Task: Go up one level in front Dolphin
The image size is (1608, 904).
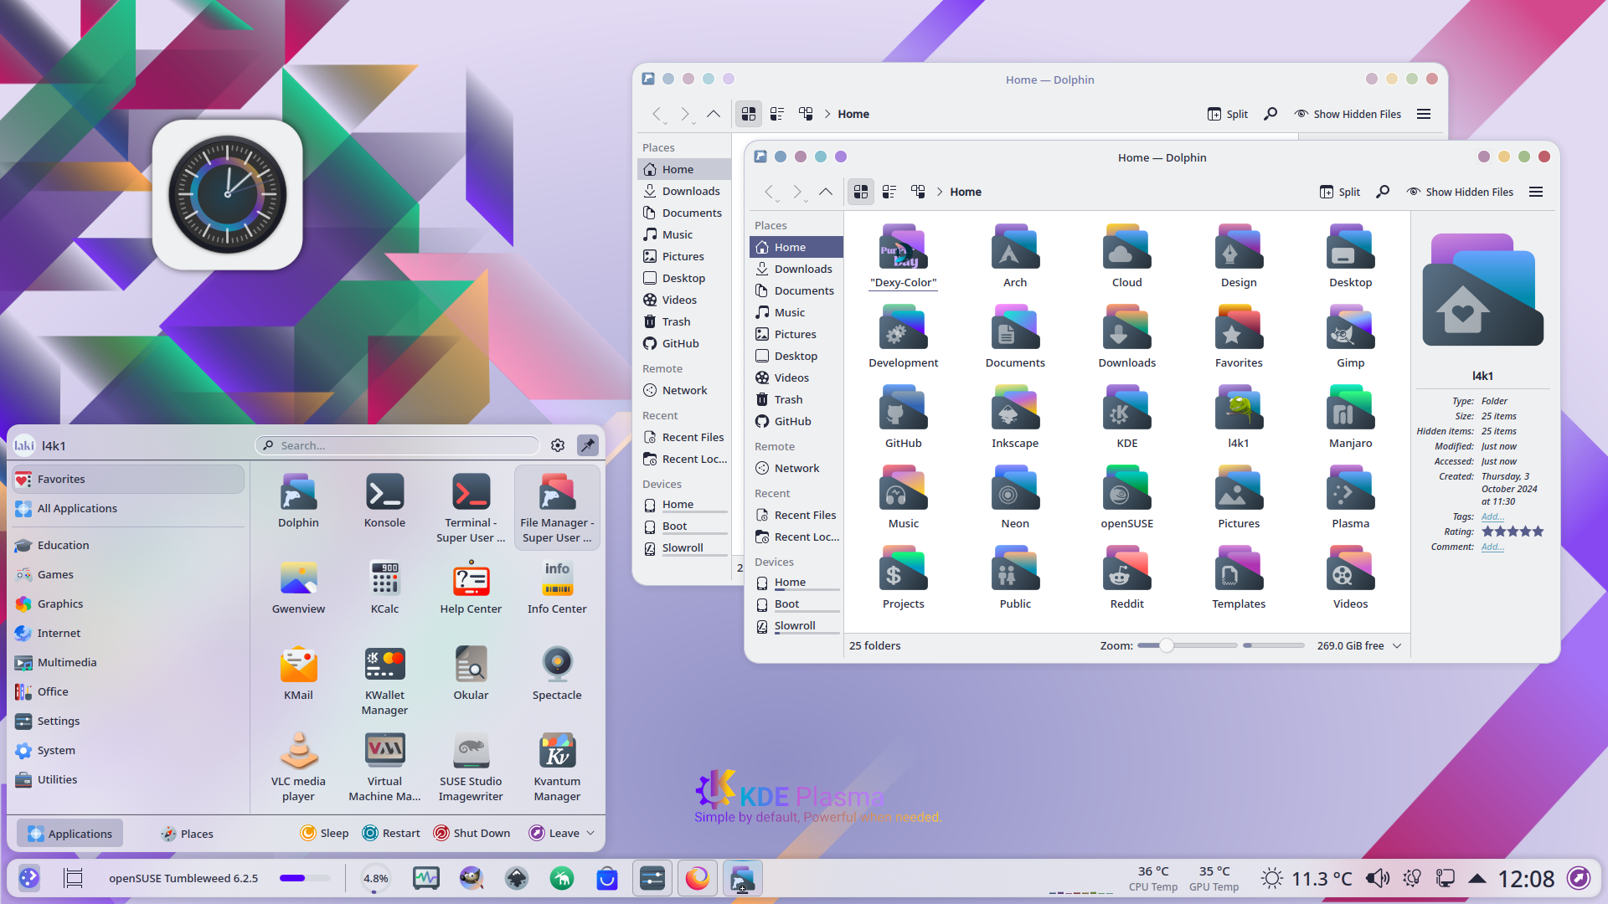Action: point(826,192)
